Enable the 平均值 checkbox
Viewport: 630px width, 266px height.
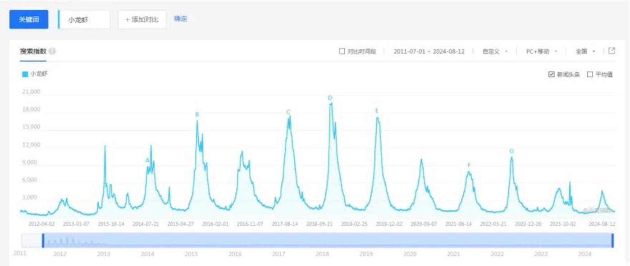590,75
